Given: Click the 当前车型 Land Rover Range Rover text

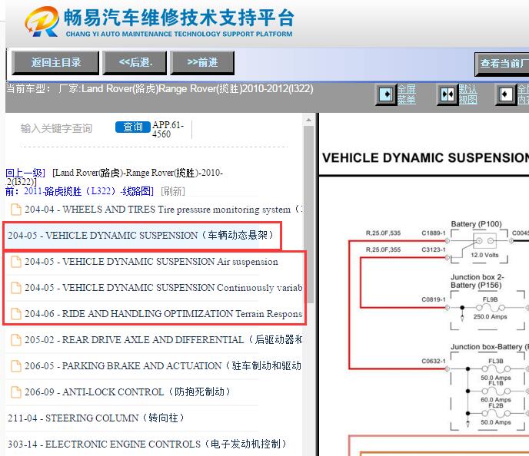Looking at the screenshot, I should pos(160,89).
